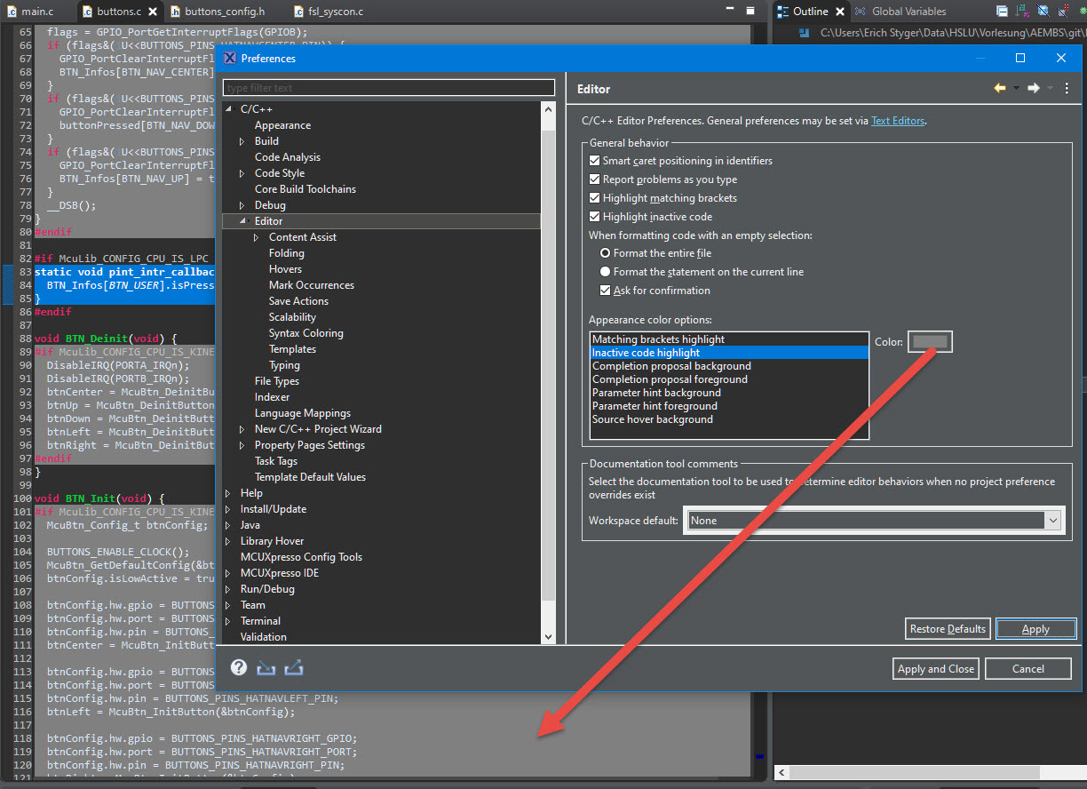1087x789 pixels.
Task: Click the Sort icon in Outline toolbar
Action: pos(1022,12)
